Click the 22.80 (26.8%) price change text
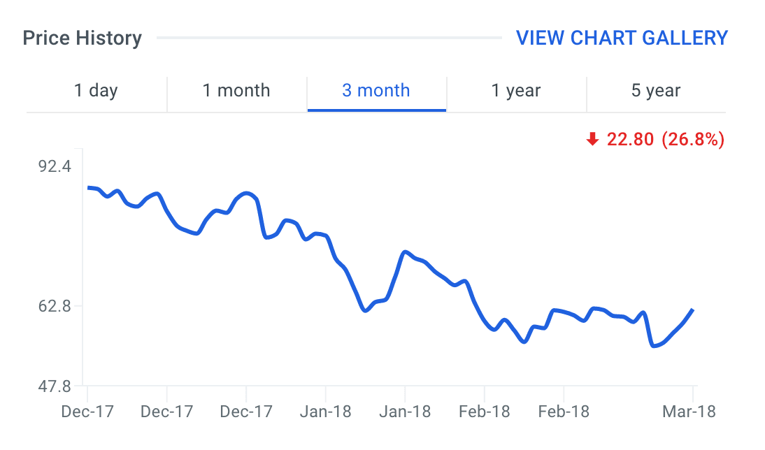Screen dimensions: 765x450 coord(665,140)
